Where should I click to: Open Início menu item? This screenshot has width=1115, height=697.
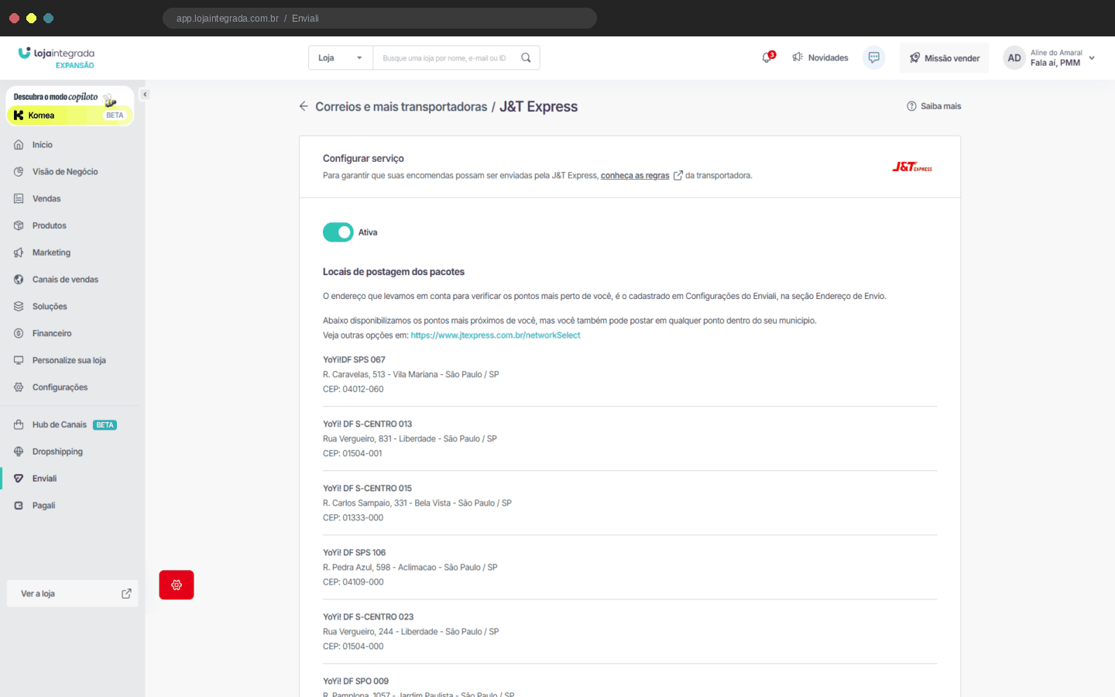point(43,145)
